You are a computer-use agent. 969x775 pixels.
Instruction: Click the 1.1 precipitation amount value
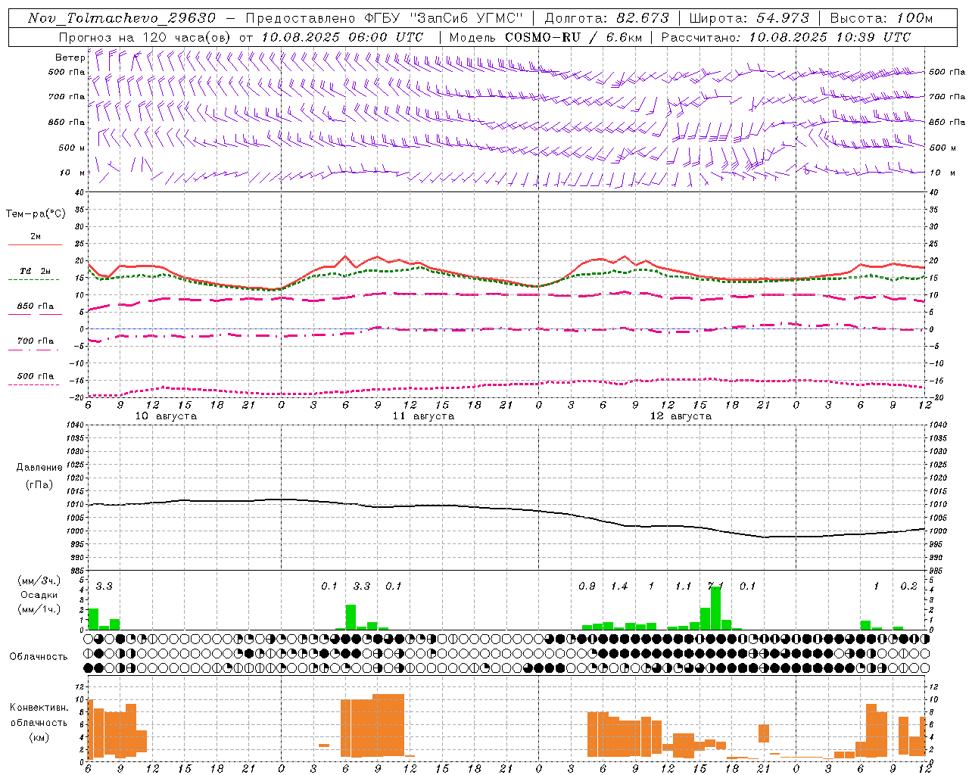click(x=684, y=586)
